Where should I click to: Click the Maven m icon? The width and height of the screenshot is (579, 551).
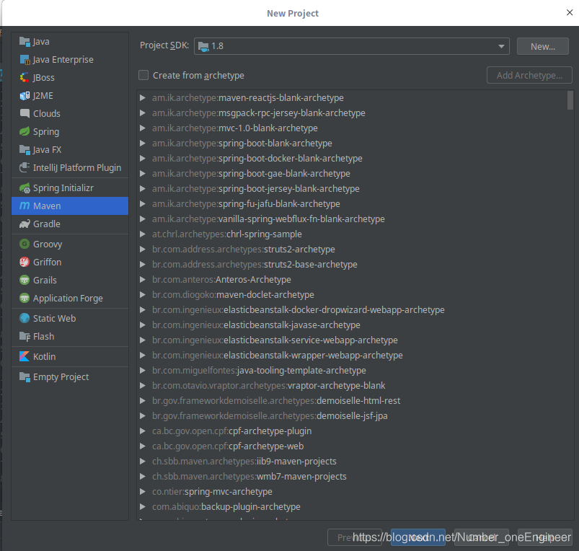[25, 206]
